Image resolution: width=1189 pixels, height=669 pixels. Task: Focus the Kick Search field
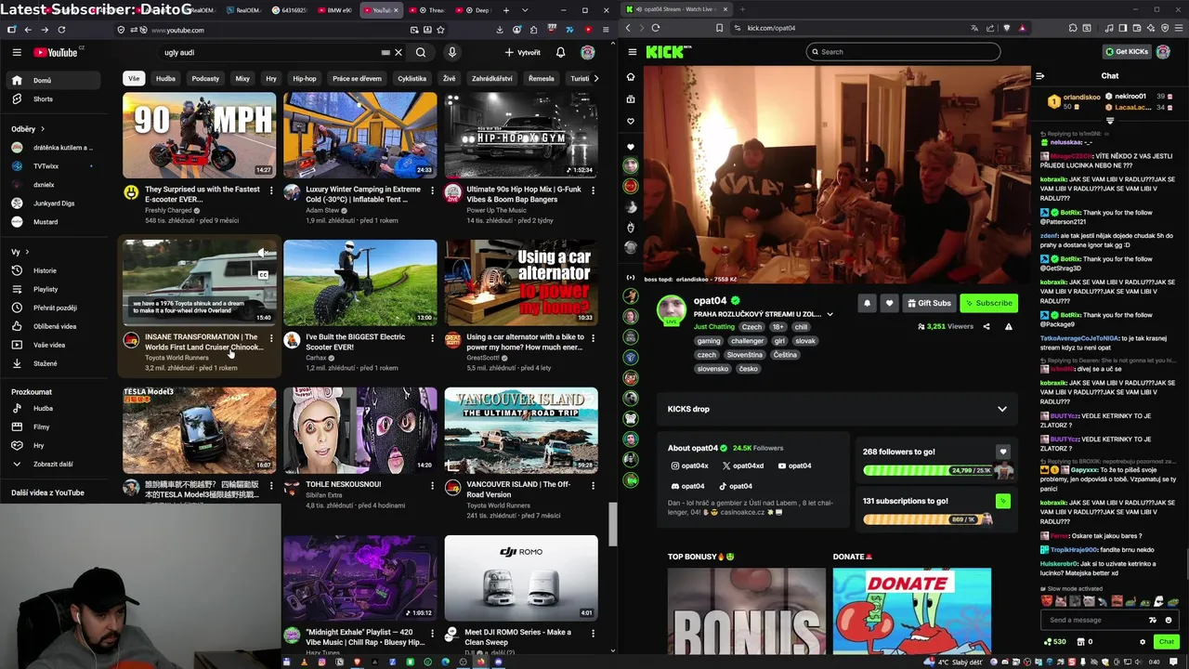click(x=903, y=52)
